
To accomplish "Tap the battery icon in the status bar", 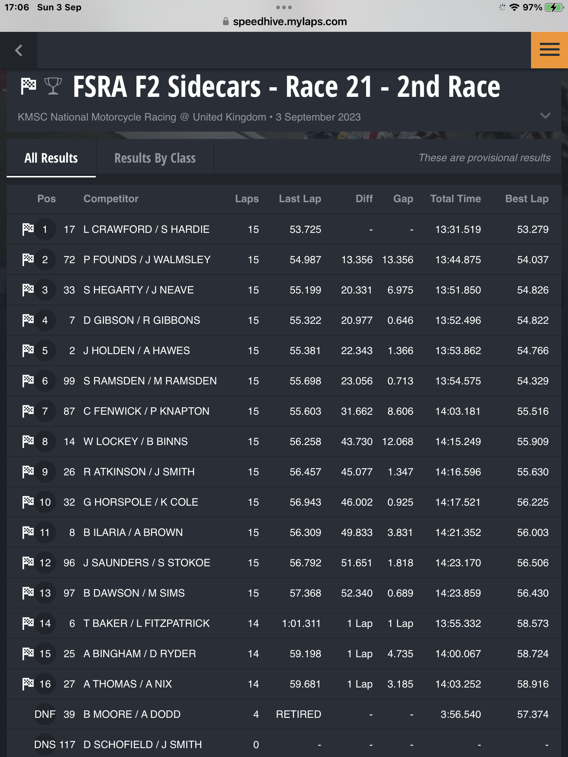I will pos(554,7).
